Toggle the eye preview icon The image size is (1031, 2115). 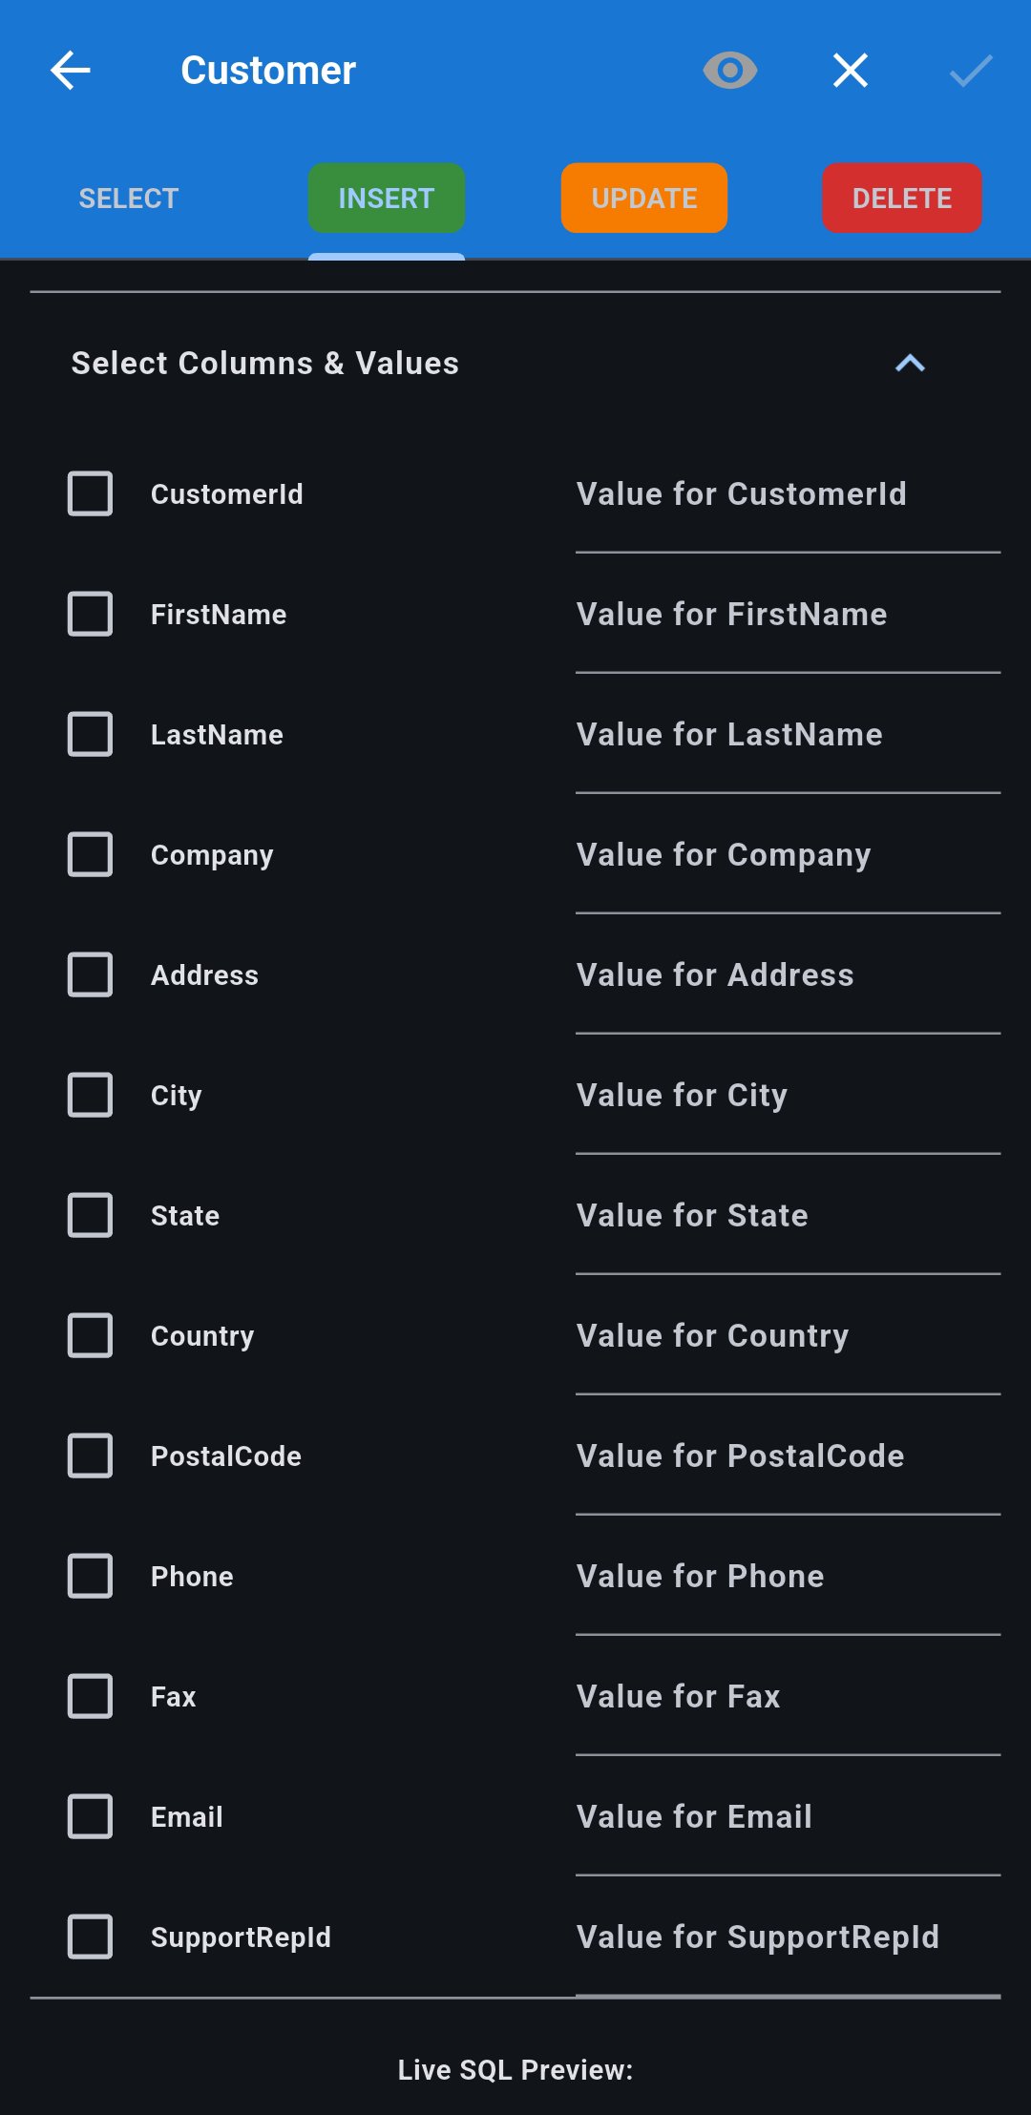coord(730,71)
